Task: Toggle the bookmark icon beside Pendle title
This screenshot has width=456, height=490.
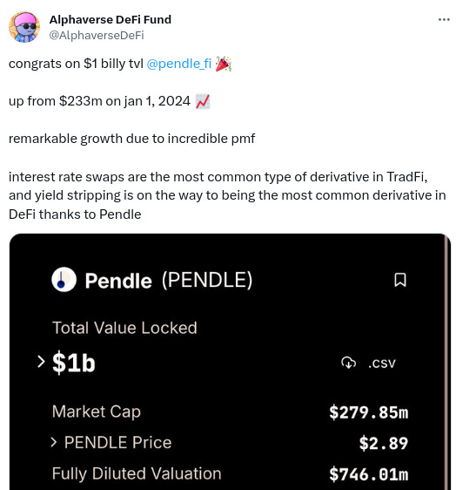Action: 400,280
